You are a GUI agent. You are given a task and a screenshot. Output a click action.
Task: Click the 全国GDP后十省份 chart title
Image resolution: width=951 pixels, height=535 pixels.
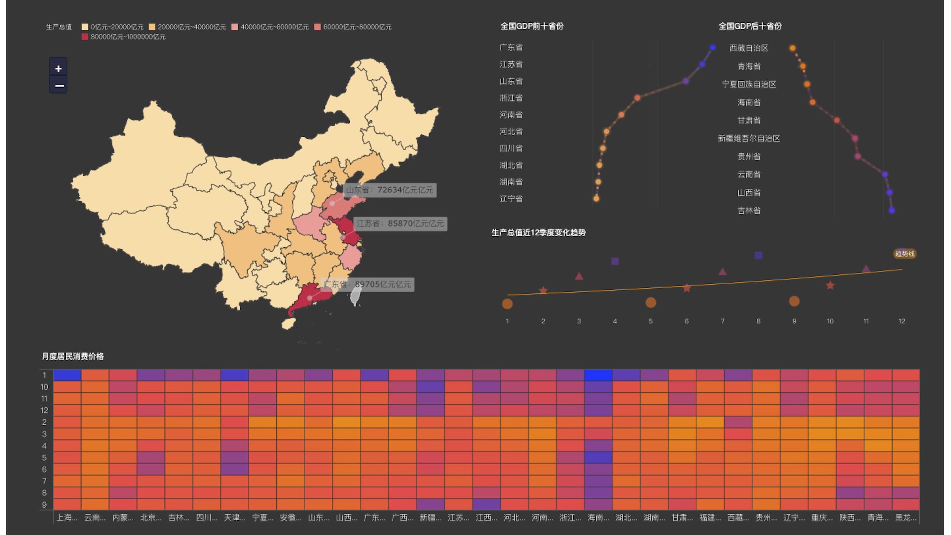750,26
